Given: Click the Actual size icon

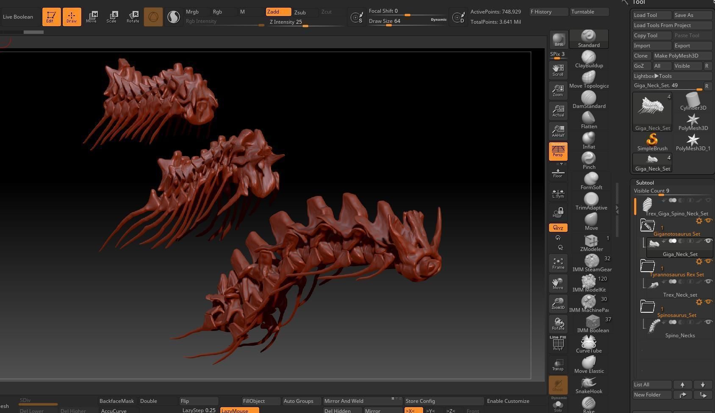Looking at the screenshot, I should (x=558, y=111).
